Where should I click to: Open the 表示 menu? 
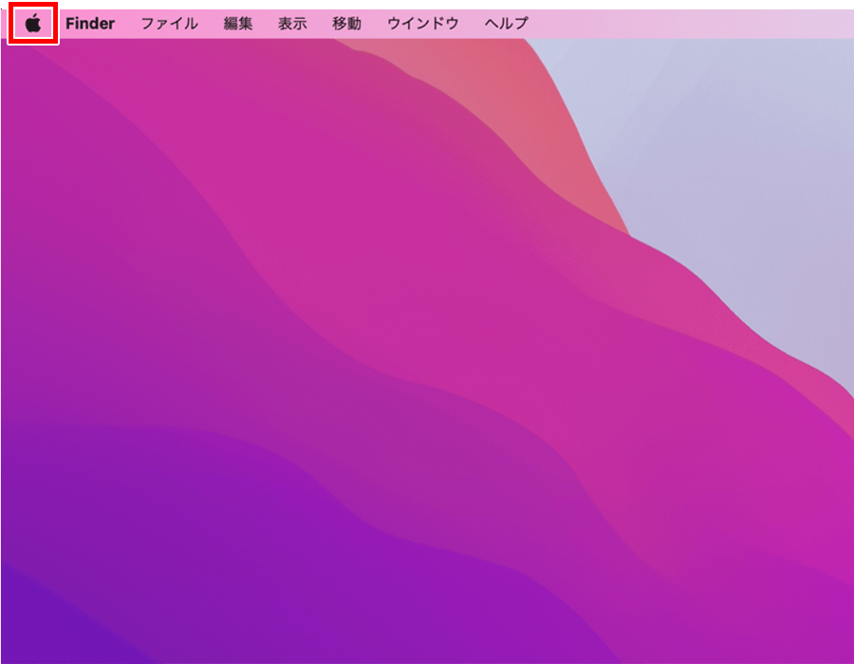click(x=292, y=24)
